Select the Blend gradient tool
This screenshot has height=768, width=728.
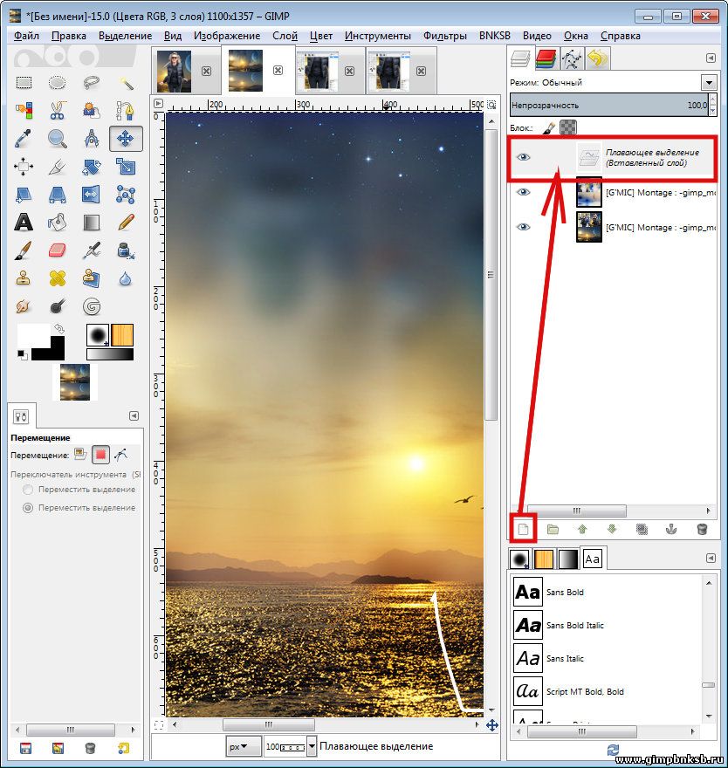point(92,223)
